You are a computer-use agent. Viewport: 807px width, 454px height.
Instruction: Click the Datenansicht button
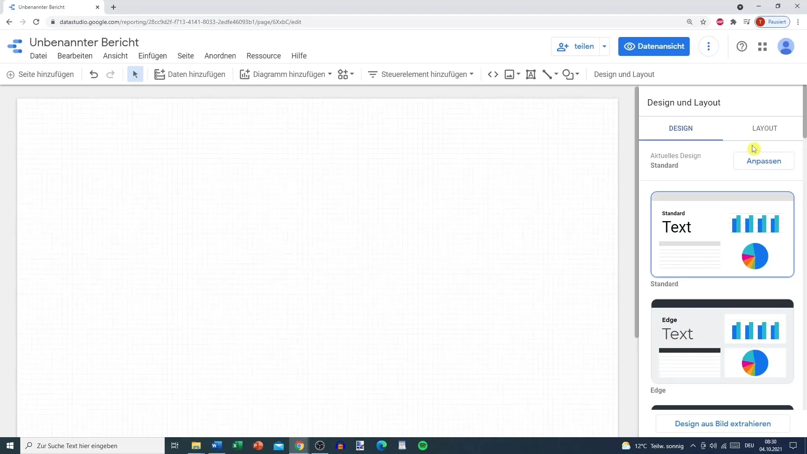[654, 46]
